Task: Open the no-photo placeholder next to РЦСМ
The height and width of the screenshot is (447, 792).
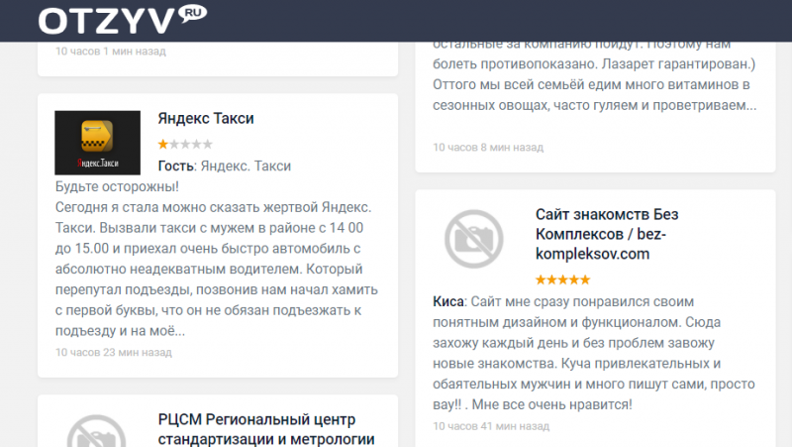Action: (x=96, y=431)
